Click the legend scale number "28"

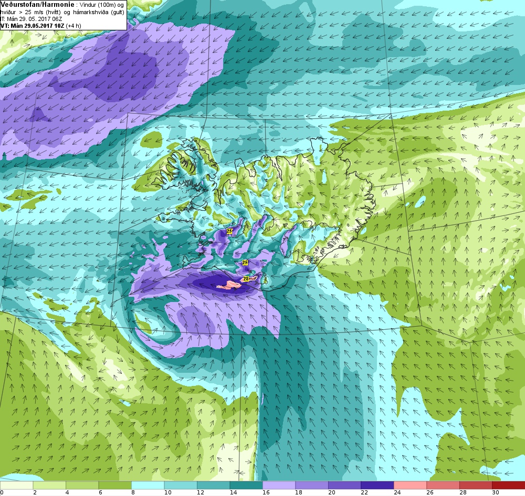tap(463, 492)
